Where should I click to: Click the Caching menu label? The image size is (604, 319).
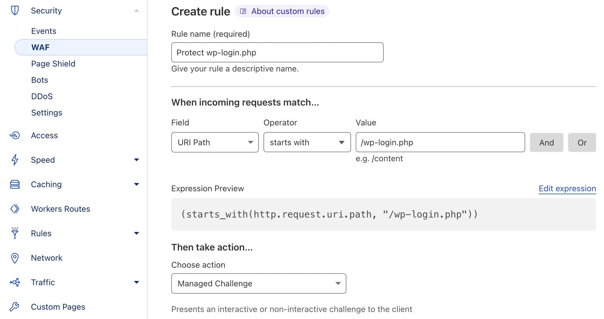(46, 184)
